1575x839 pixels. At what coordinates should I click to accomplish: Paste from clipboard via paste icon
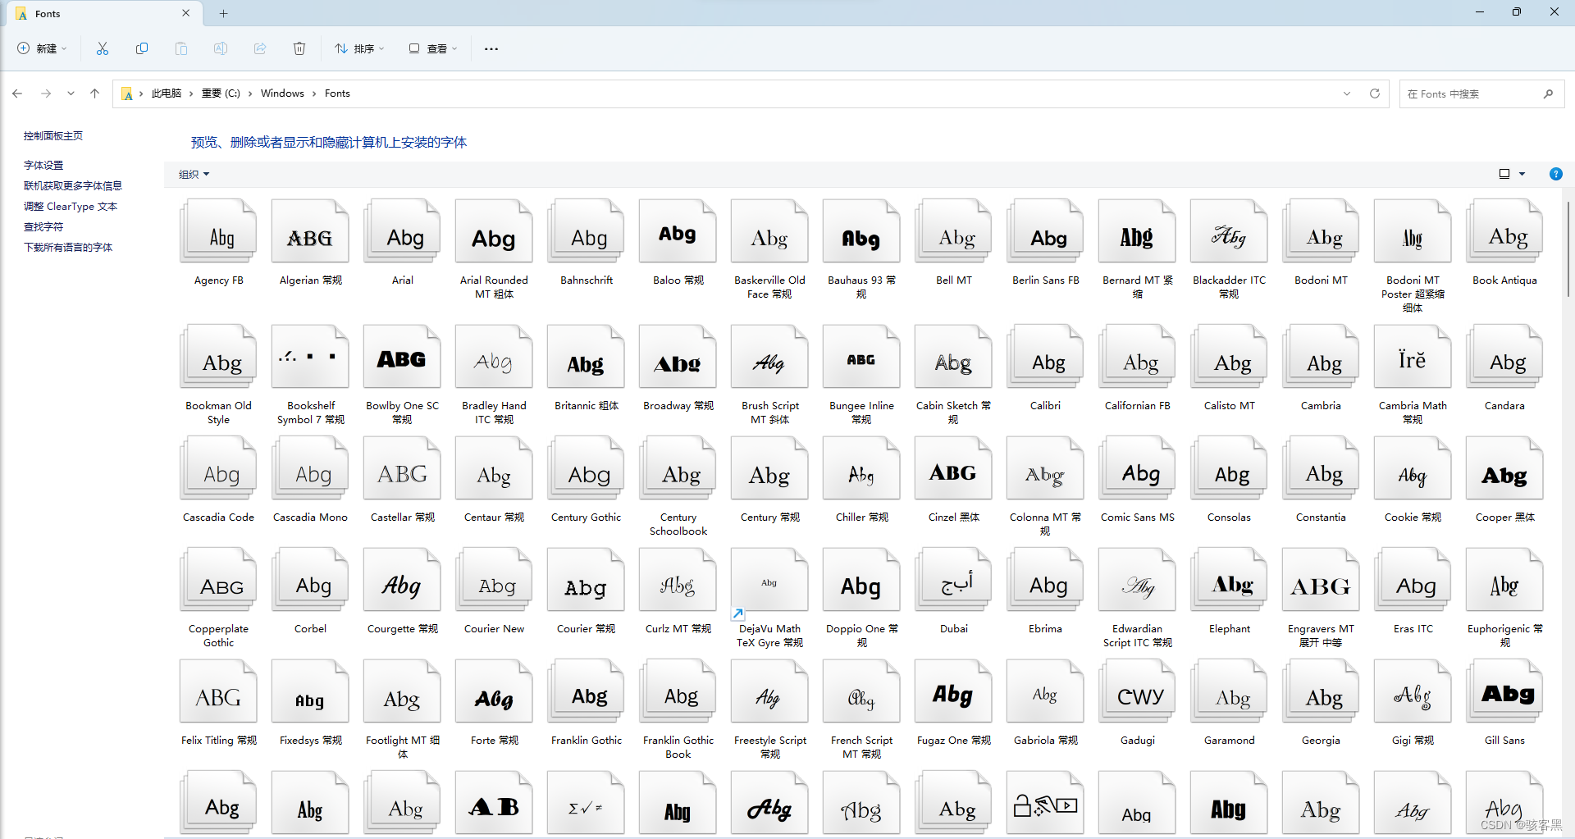pos(181,48)
